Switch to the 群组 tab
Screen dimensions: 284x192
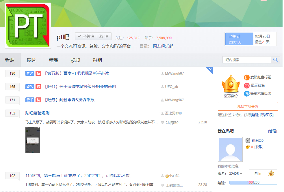[x=97, y=60]
